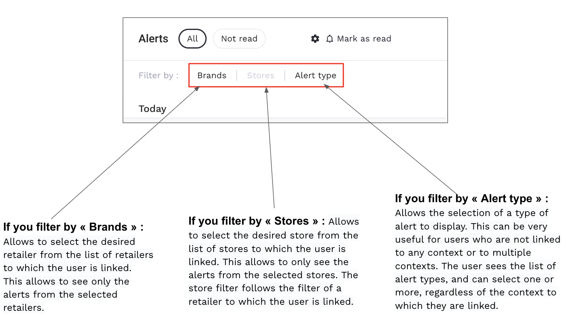Expand the Alert type filter
Image resolution: width=566 pixels, height=316 pixels.
(315, 75)
